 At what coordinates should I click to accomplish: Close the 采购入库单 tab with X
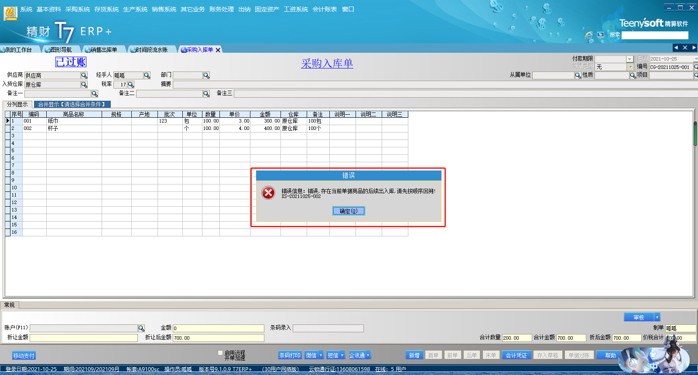(218, 50)
